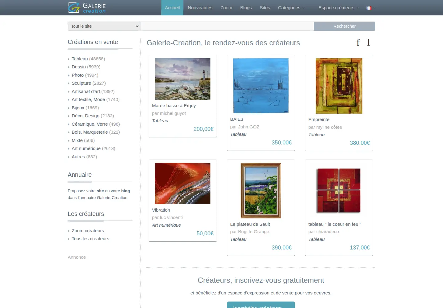The image size is (443, 308).
Task: Click the Galerie Creation logo
Action: pos(87,8)
